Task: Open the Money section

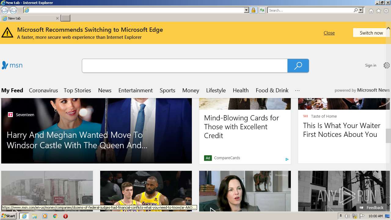Action: tap(191, 90)
